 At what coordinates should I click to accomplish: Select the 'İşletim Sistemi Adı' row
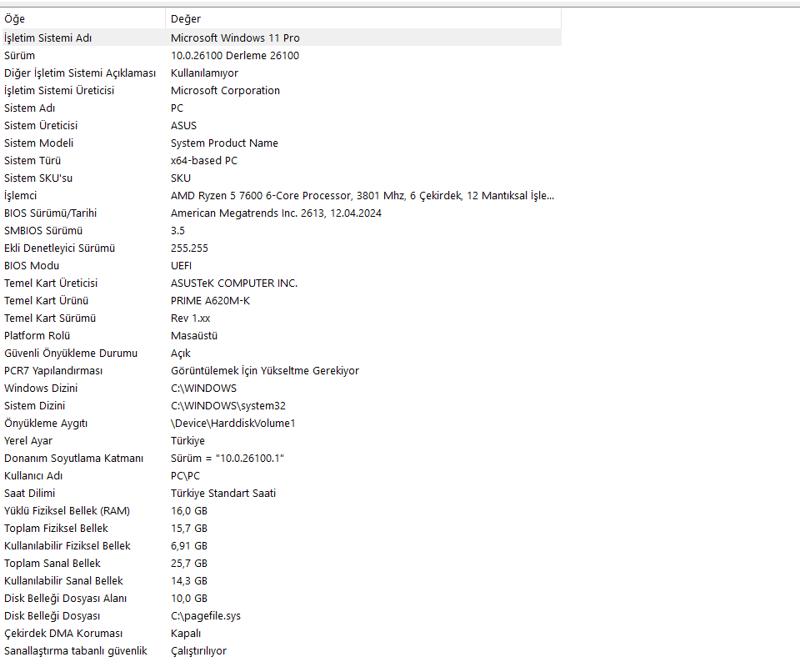pos(282,38)
